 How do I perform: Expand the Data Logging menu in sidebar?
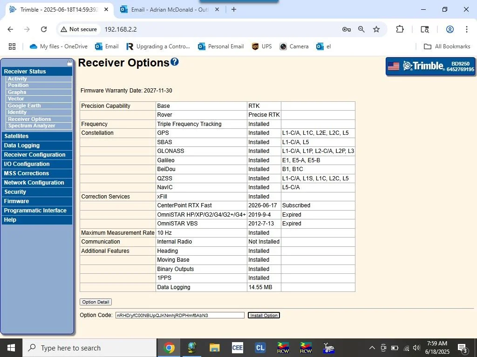tap(37, 145)
